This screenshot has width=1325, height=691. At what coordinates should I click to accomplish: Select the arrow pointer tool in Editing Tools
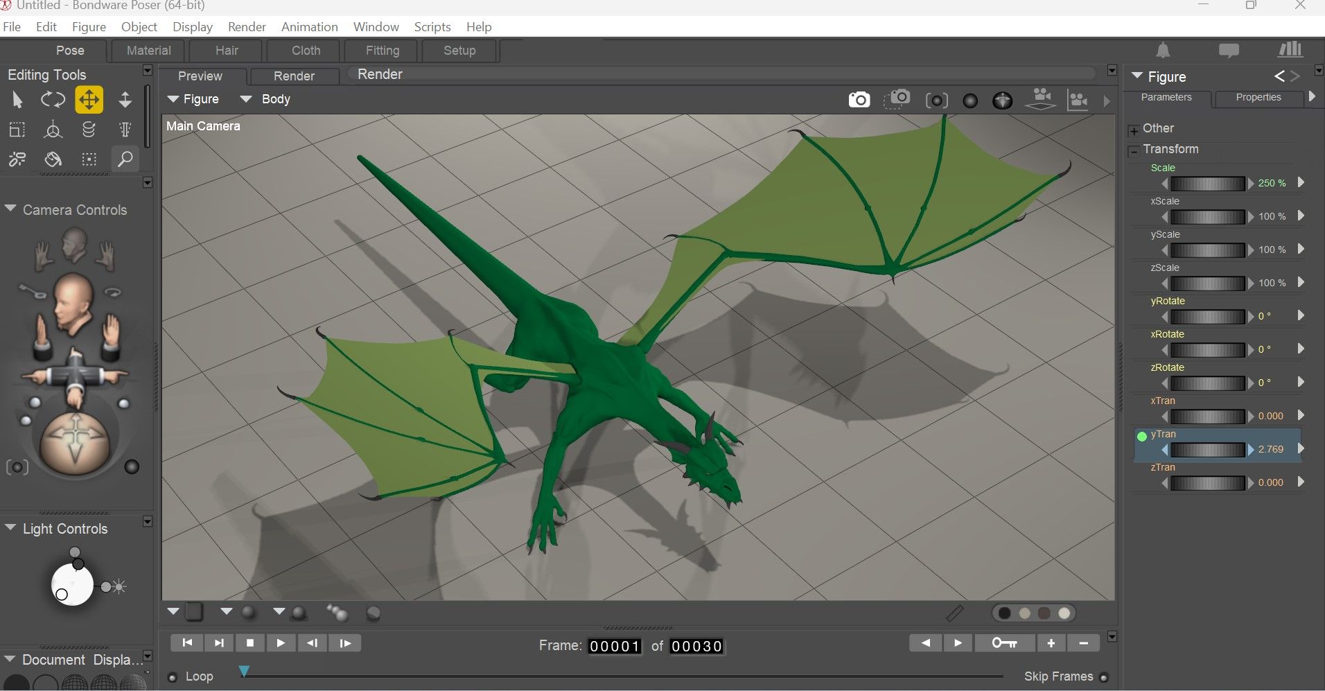point(17,100)
